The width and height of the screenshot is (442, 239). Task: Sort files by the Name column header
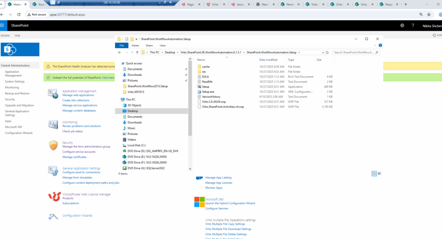201,59
